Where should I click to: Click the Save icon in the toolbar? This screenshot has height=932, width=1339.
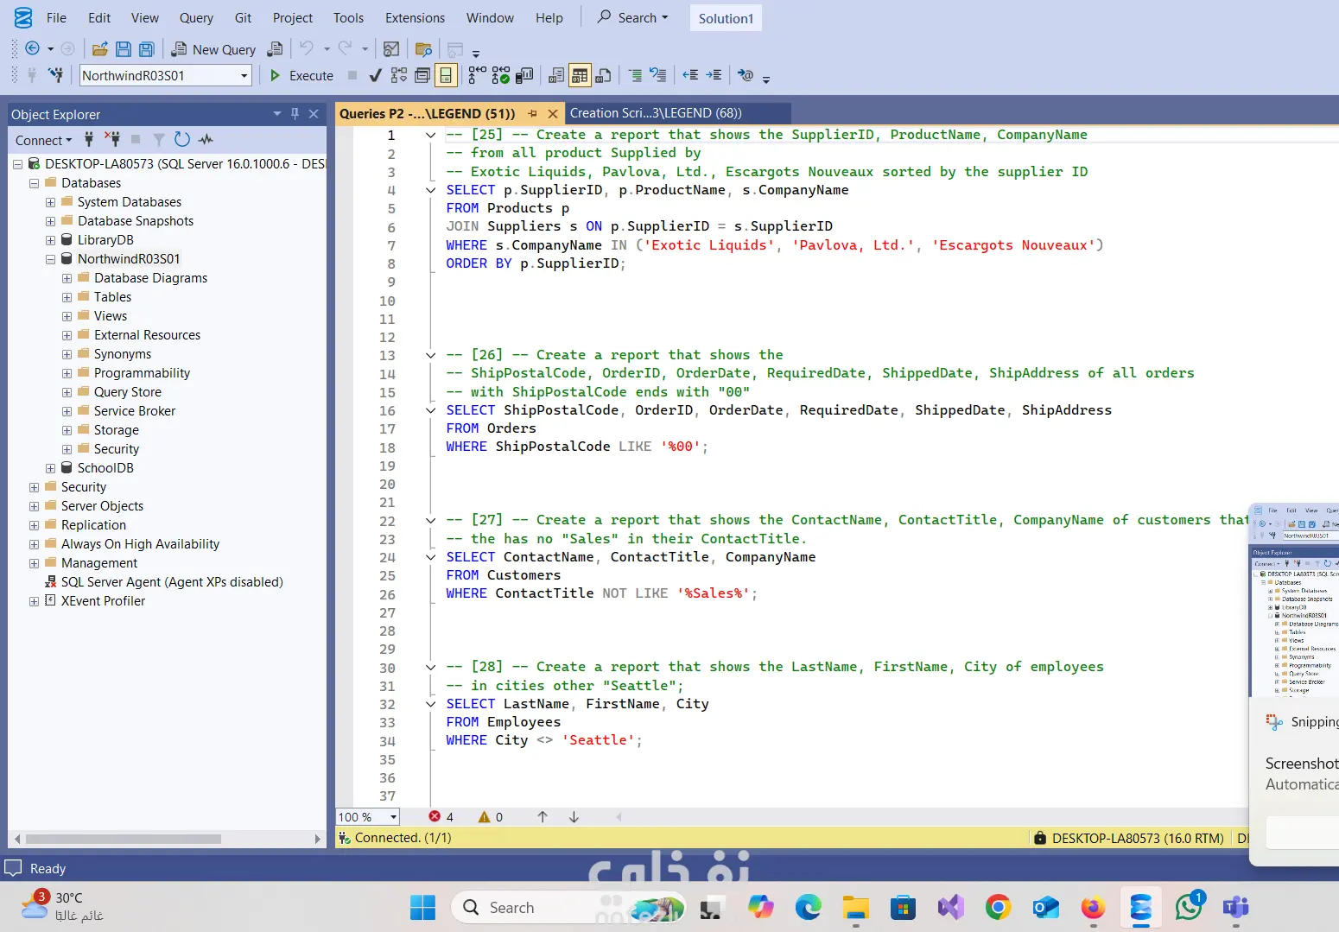click(x=124, y=49)
